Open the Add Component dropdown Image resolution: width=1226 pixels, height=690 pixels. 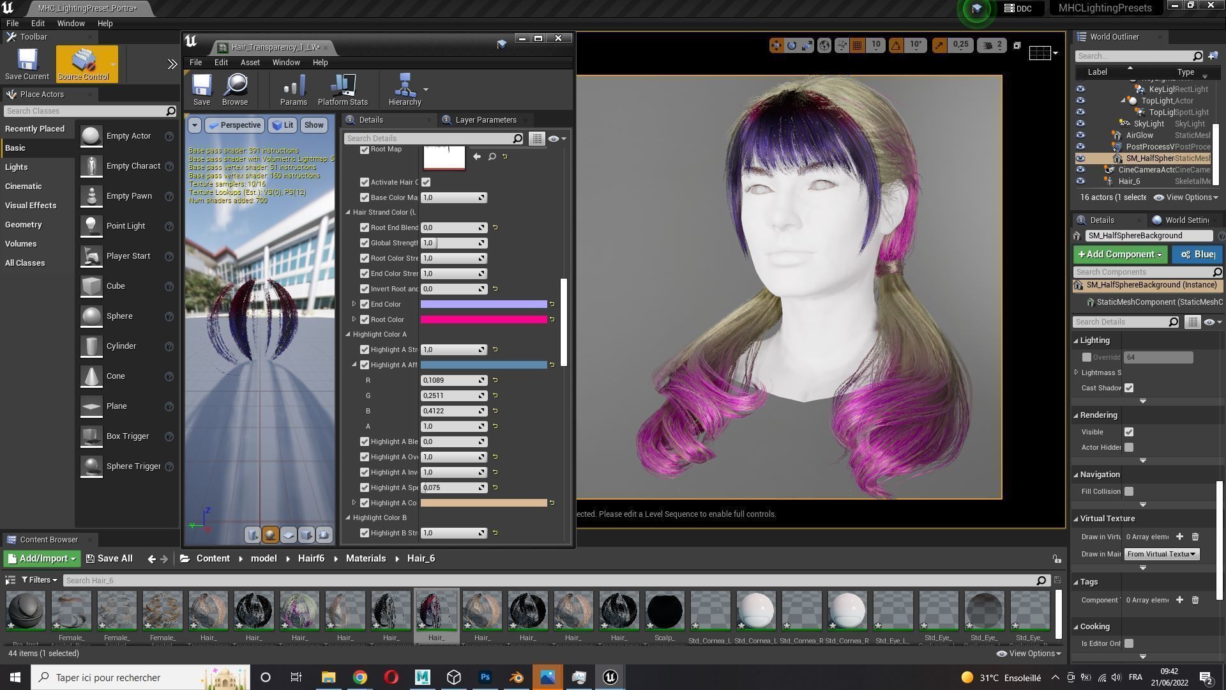click(x=1120, y=254)
